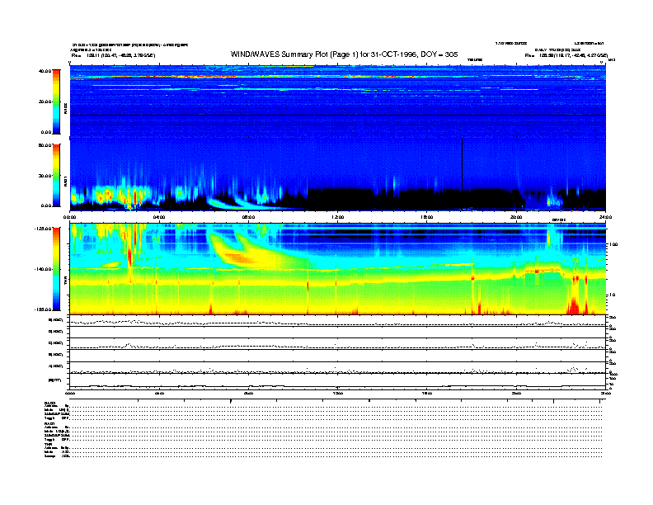The image size is (653, 505).
Task: Select the RAD2 color scale bar
Action: [x=56, y=101]
